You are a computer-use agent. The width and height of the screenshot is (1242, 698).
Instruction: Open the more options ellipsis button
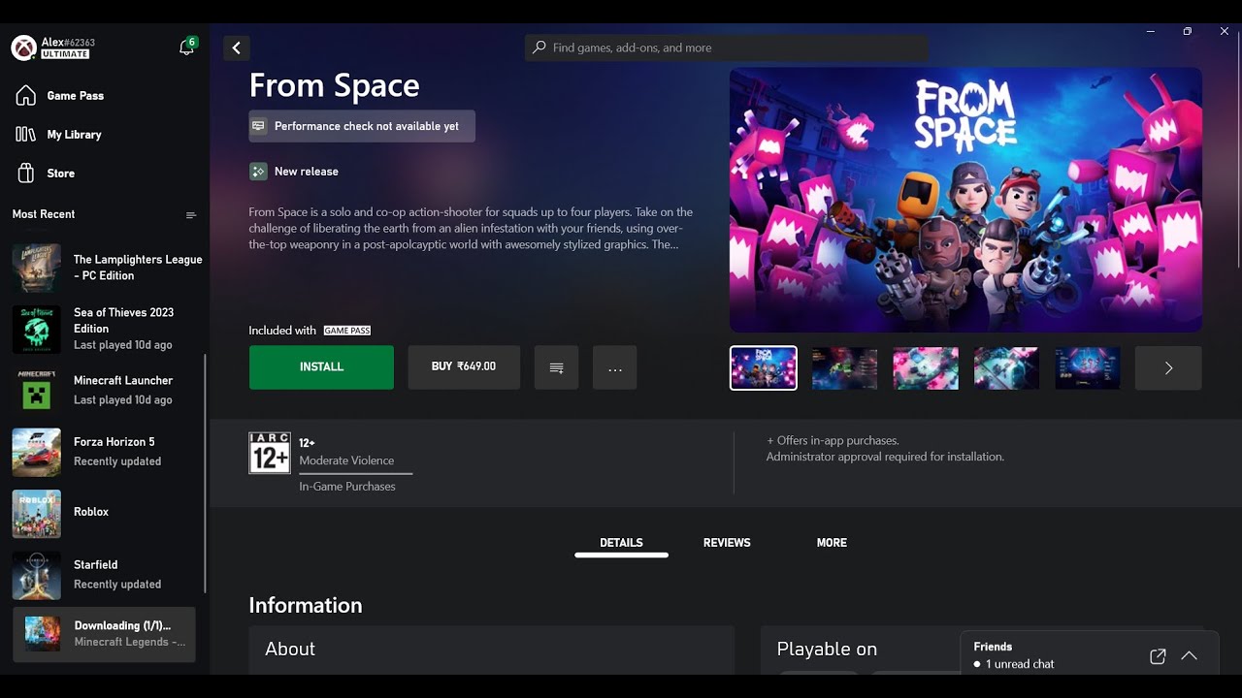coord(614,367)
